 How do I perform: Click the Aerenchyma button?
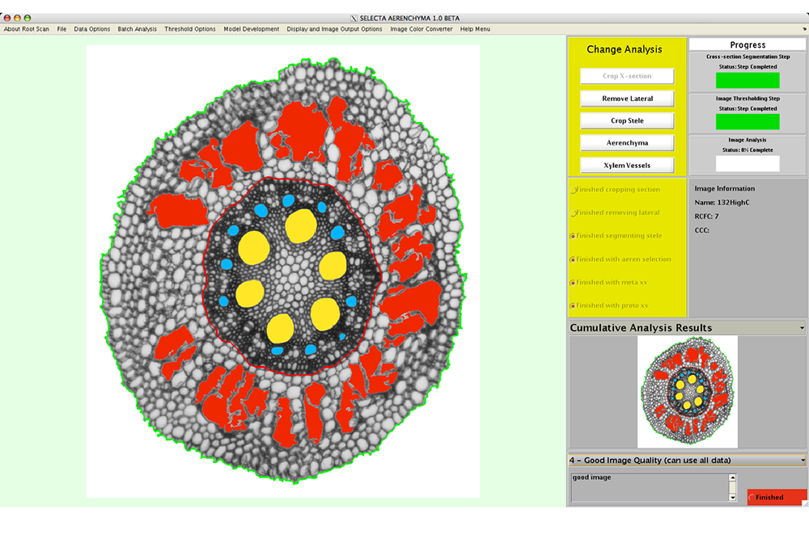[x=627, y=143]
